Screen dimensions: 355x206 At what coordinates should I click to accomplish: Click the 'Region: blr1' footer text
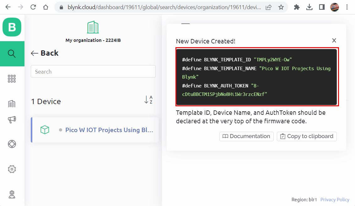tap(304, 200)
